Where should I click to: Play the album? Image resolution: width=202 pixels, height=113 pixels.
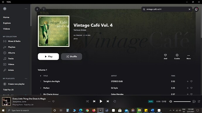(48, 57)
